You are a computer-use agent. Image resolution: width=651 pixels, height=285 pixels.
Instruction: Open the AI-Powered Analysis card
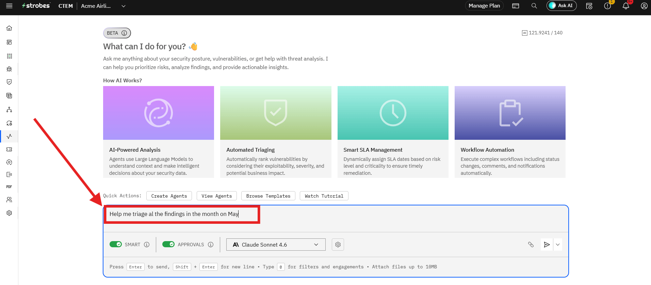pyautogui.click(x=159, y=132)
